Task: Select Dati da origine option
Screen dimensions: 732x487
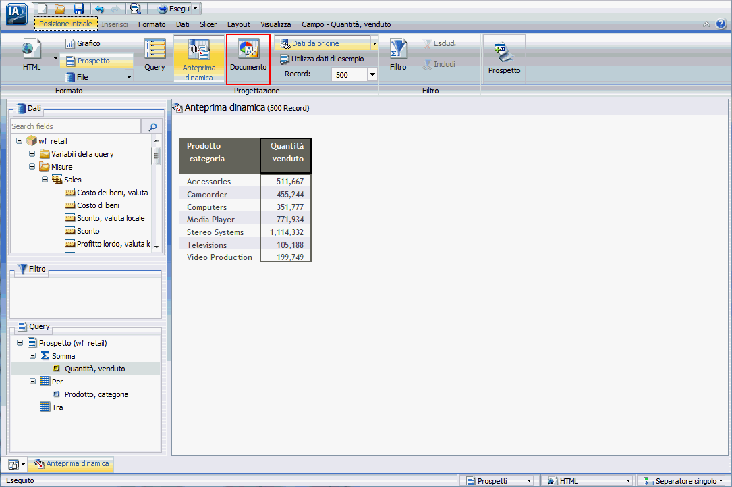Action: (322, 43)
